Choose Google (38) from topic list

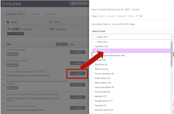click(131, 60)
